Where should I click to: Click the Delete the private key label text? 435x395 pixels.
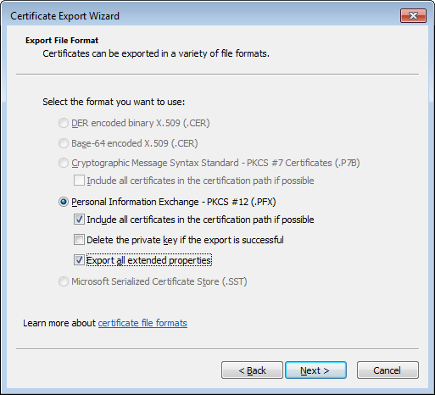point(185,240)
